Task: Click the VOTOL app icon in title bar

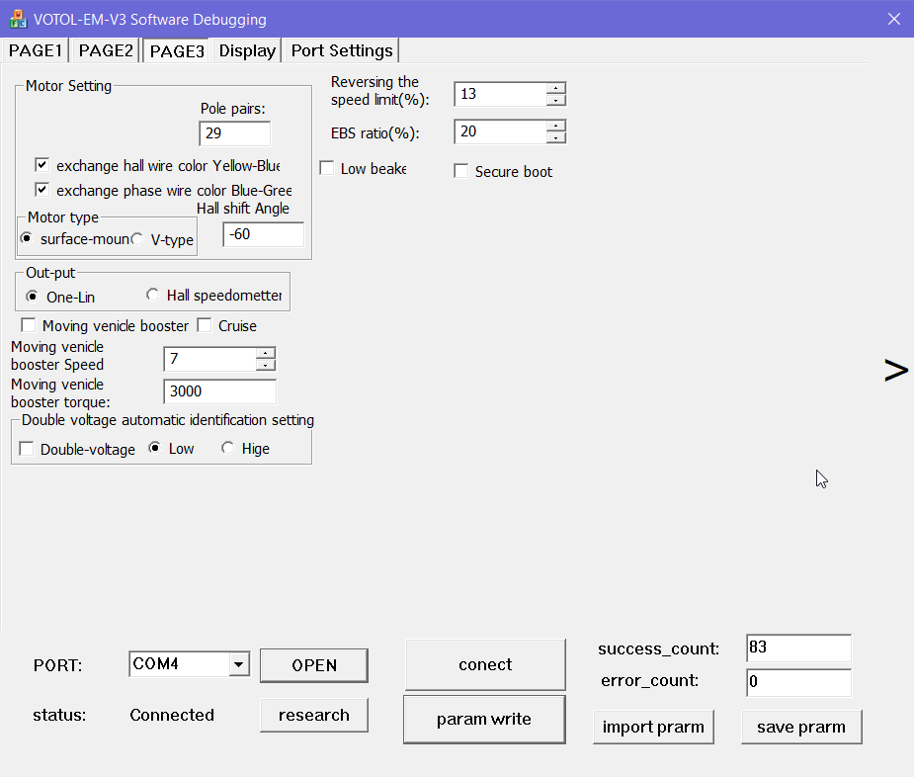Action: click(18, 19)
